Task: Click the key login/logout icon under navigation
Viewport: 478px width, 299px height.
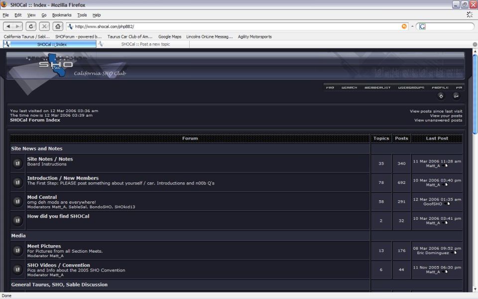Action: pos(456,96)
